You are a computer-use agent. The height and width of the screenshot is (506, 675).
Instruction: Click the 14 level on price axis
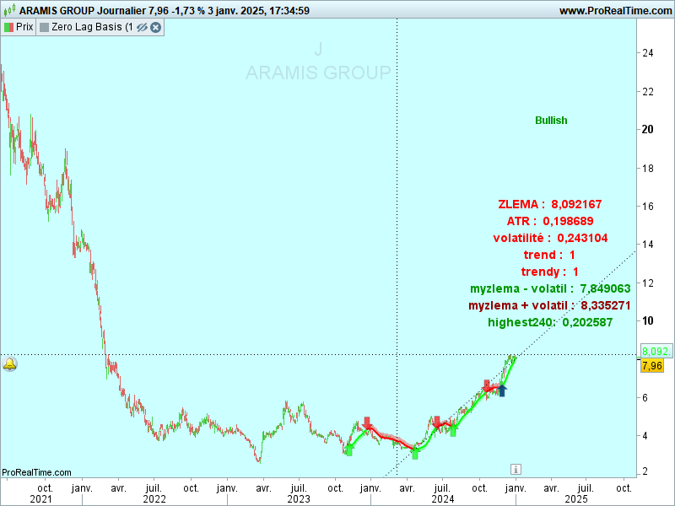pyautogui.click(x=647, y=245)
